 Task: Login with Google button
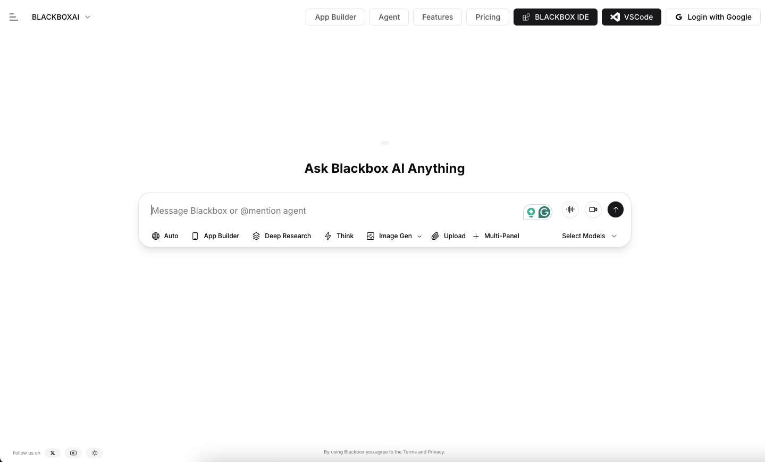click(x=713, y=17)
